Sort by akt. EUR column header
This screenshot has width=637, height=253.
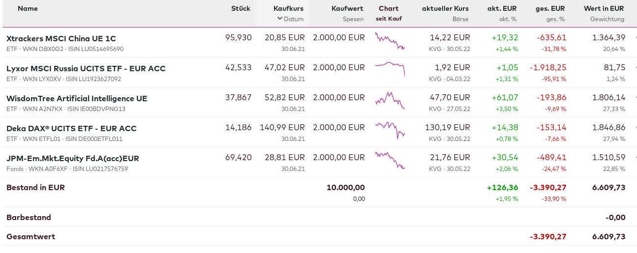tap(502, 8)
